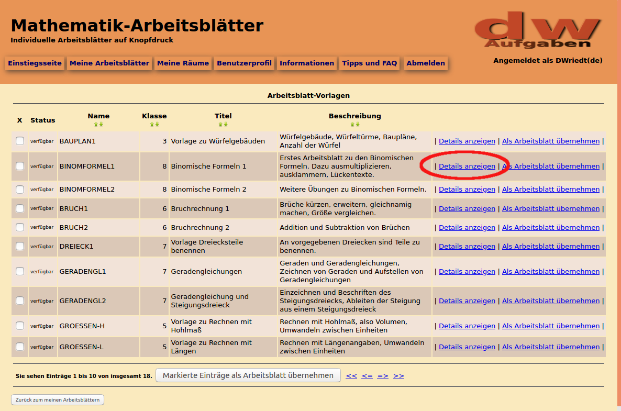Image resolution: width=621 pixels, height=411 pixels.
Task: Click description 'Addition und Subtraktion von Brüchen'
Action: pyautogui.click(x=345, y=228)
